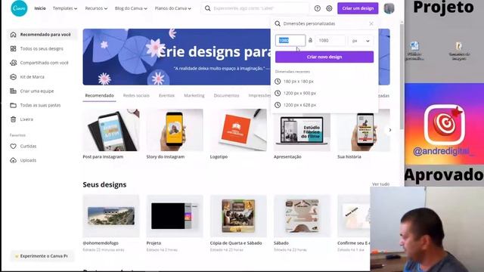
Task: Close the Dimensões personalizadas panel
Action: 371,23
